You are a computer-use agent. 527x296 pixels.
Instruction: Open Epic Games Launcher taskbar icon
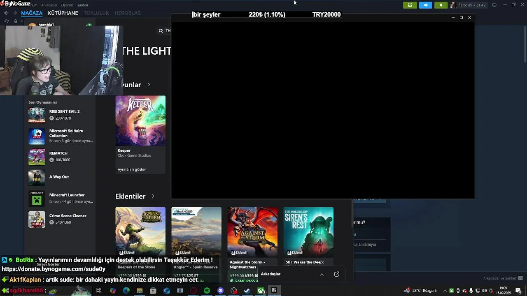(x=274, y=291)
